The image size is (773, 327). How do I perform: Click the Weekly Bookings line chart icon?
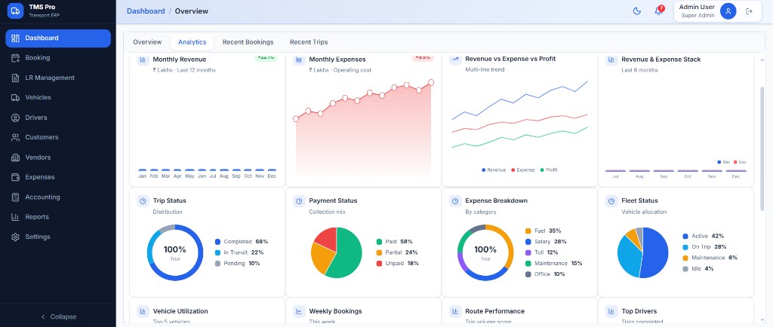tap(299, 311)
